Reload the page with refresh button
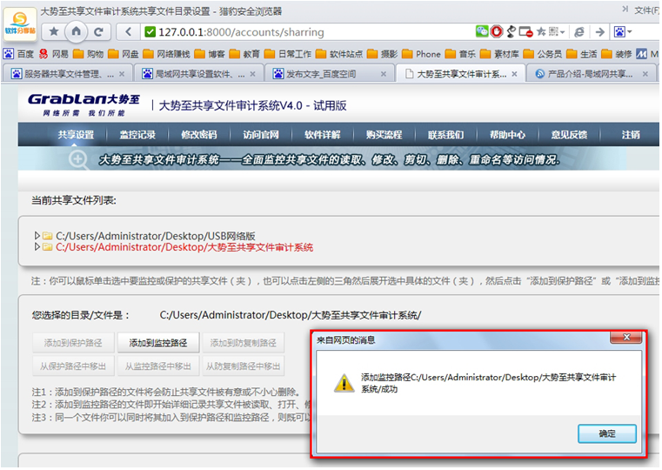 coord(99,31)
